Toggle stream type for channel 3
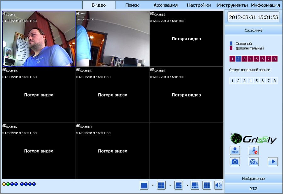The image size is (283, 194). (x=244, y=59)
